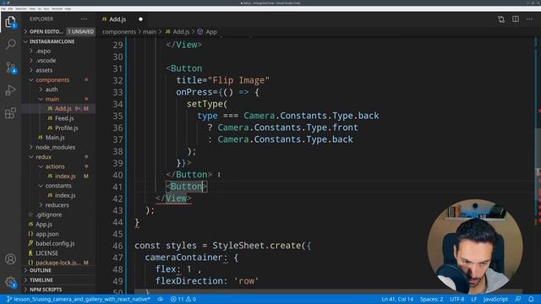Screen dimensions: 541x304
Task: Open Profile.js in the file tree
Action: tap(59, 128)
